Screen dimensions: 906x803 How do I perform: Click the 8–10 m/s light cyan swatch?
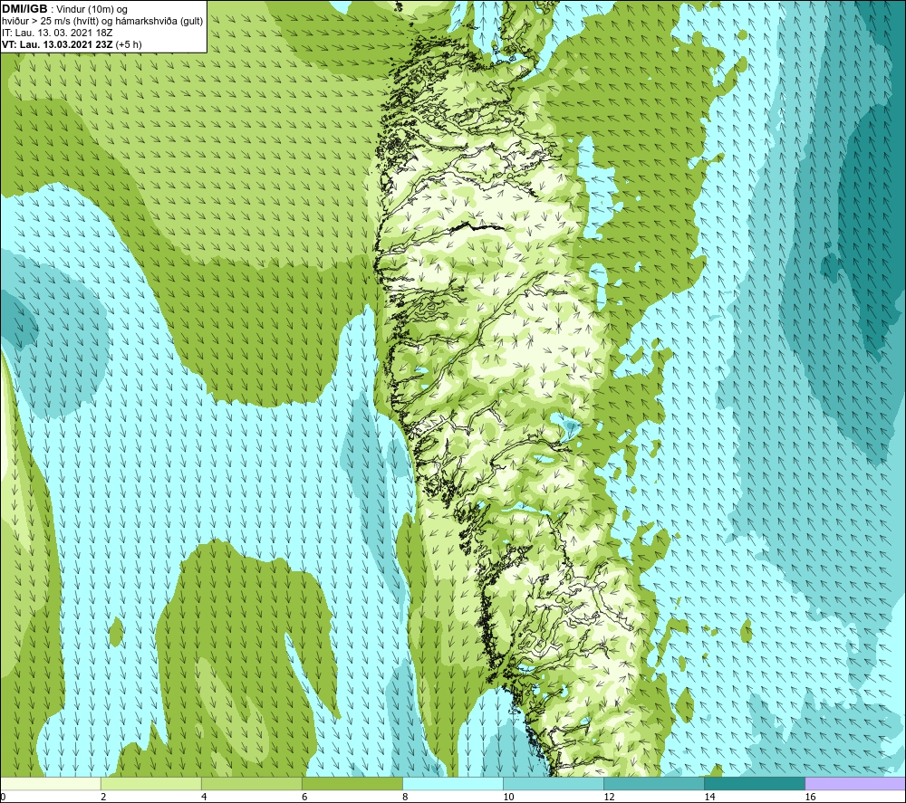pyautogui.click(x=453, y=784)
